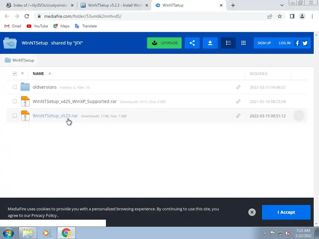Click the muted volume tray icon
The image size is (319, 239).
click(288, 233)
